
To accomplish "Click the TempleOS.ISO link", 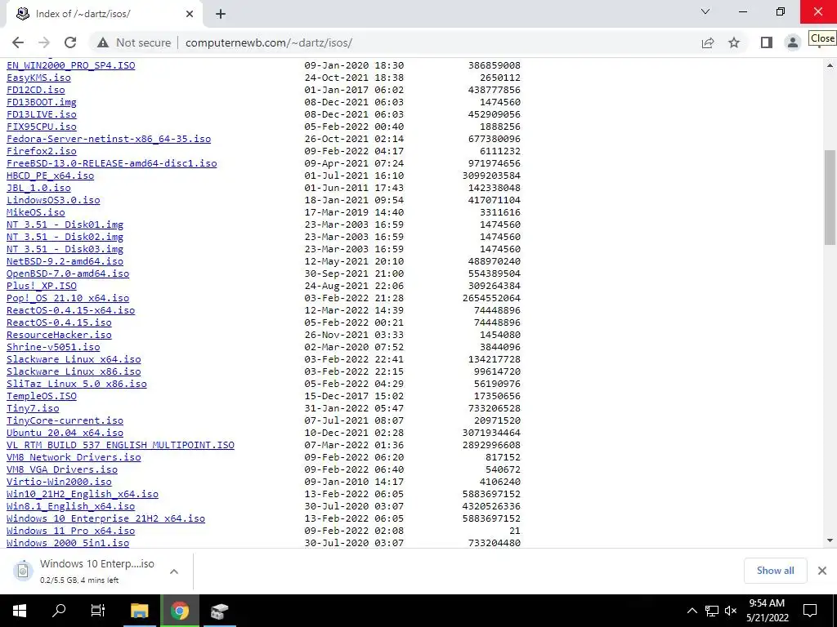I will pyautogui.click(x=41, y=396).
